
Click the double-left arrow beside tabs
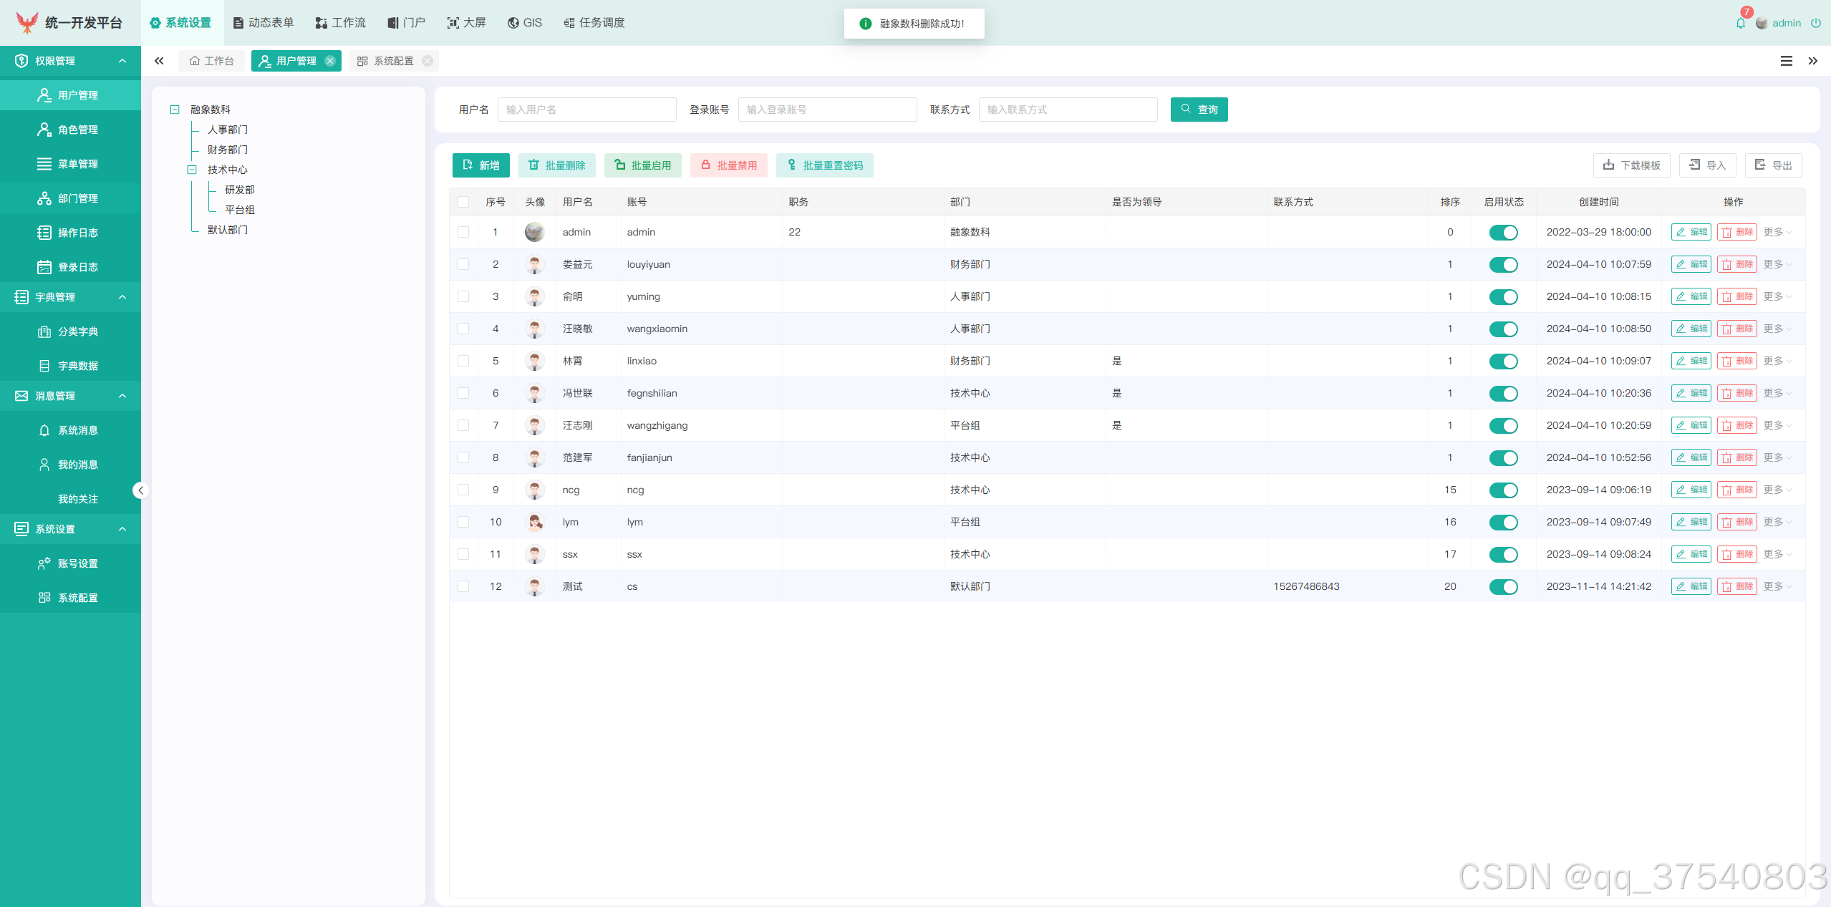point(159,61)
